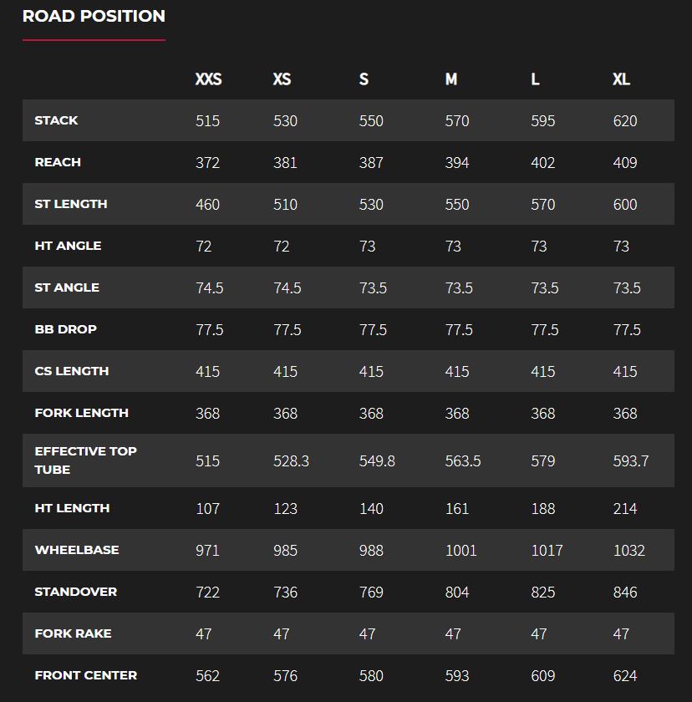
Task: Click the effective top tube value 528.3
Action: pos(291,461)
